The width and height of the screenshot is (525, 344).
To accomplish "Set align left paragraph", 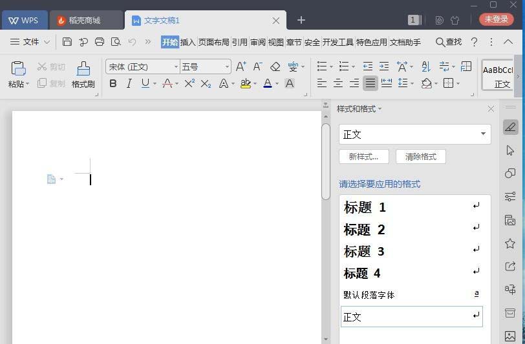I will (322, 83).
